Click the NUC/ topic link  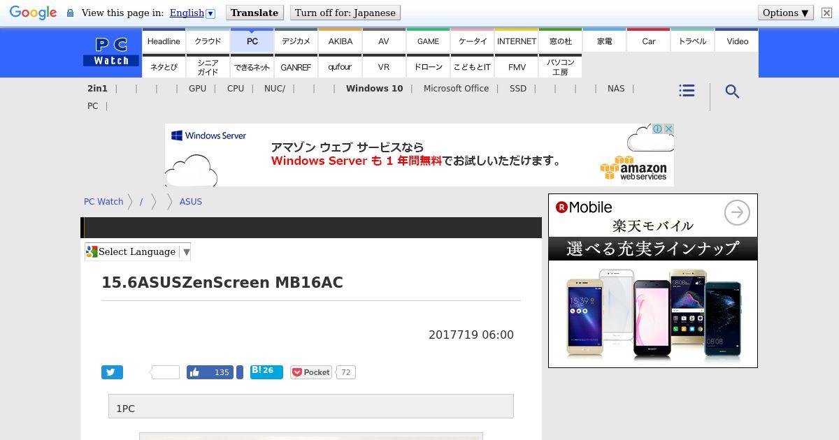tap(275, 89)
